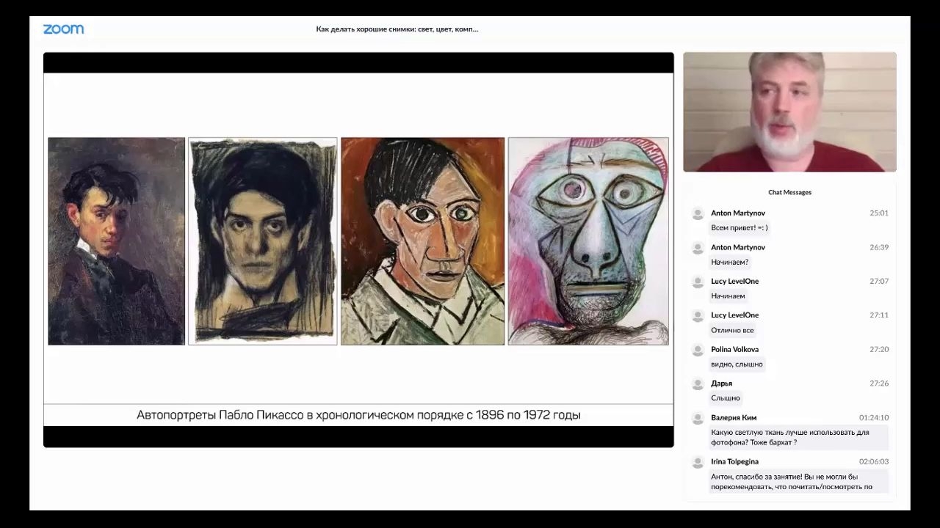This screenshot has height=528, width=940.
Task: Jump to chat timestamp 27:11
Action: 879,315
